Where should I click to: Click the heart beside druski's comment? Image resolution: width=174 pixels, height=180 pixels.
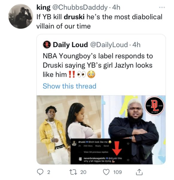point(128,144)
